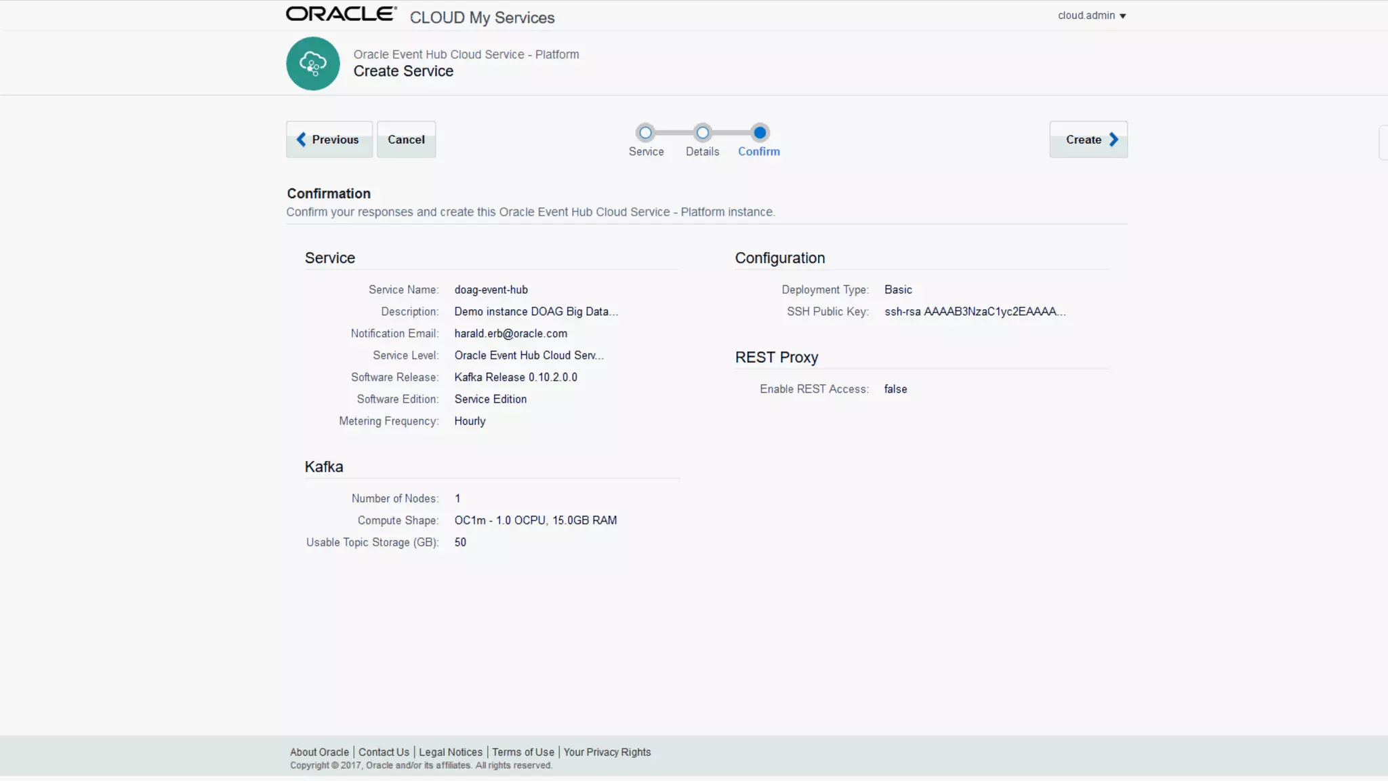Click the Create right chevron arrow
1388x781 pixels.
1114,140
